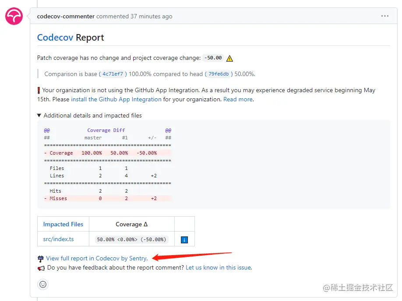Click the megaphone feedback icon
Screen dimensions: 402x301
pos(41,268)
